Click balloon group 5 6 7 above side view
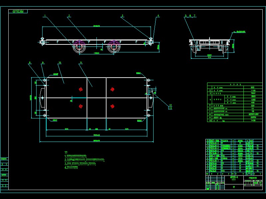 (190, 15)
